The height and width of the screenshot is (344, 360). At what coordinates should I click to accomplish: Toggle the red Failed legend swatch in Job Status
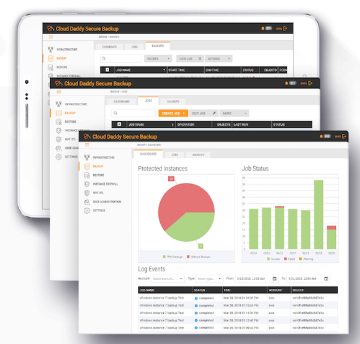point(286,259)
